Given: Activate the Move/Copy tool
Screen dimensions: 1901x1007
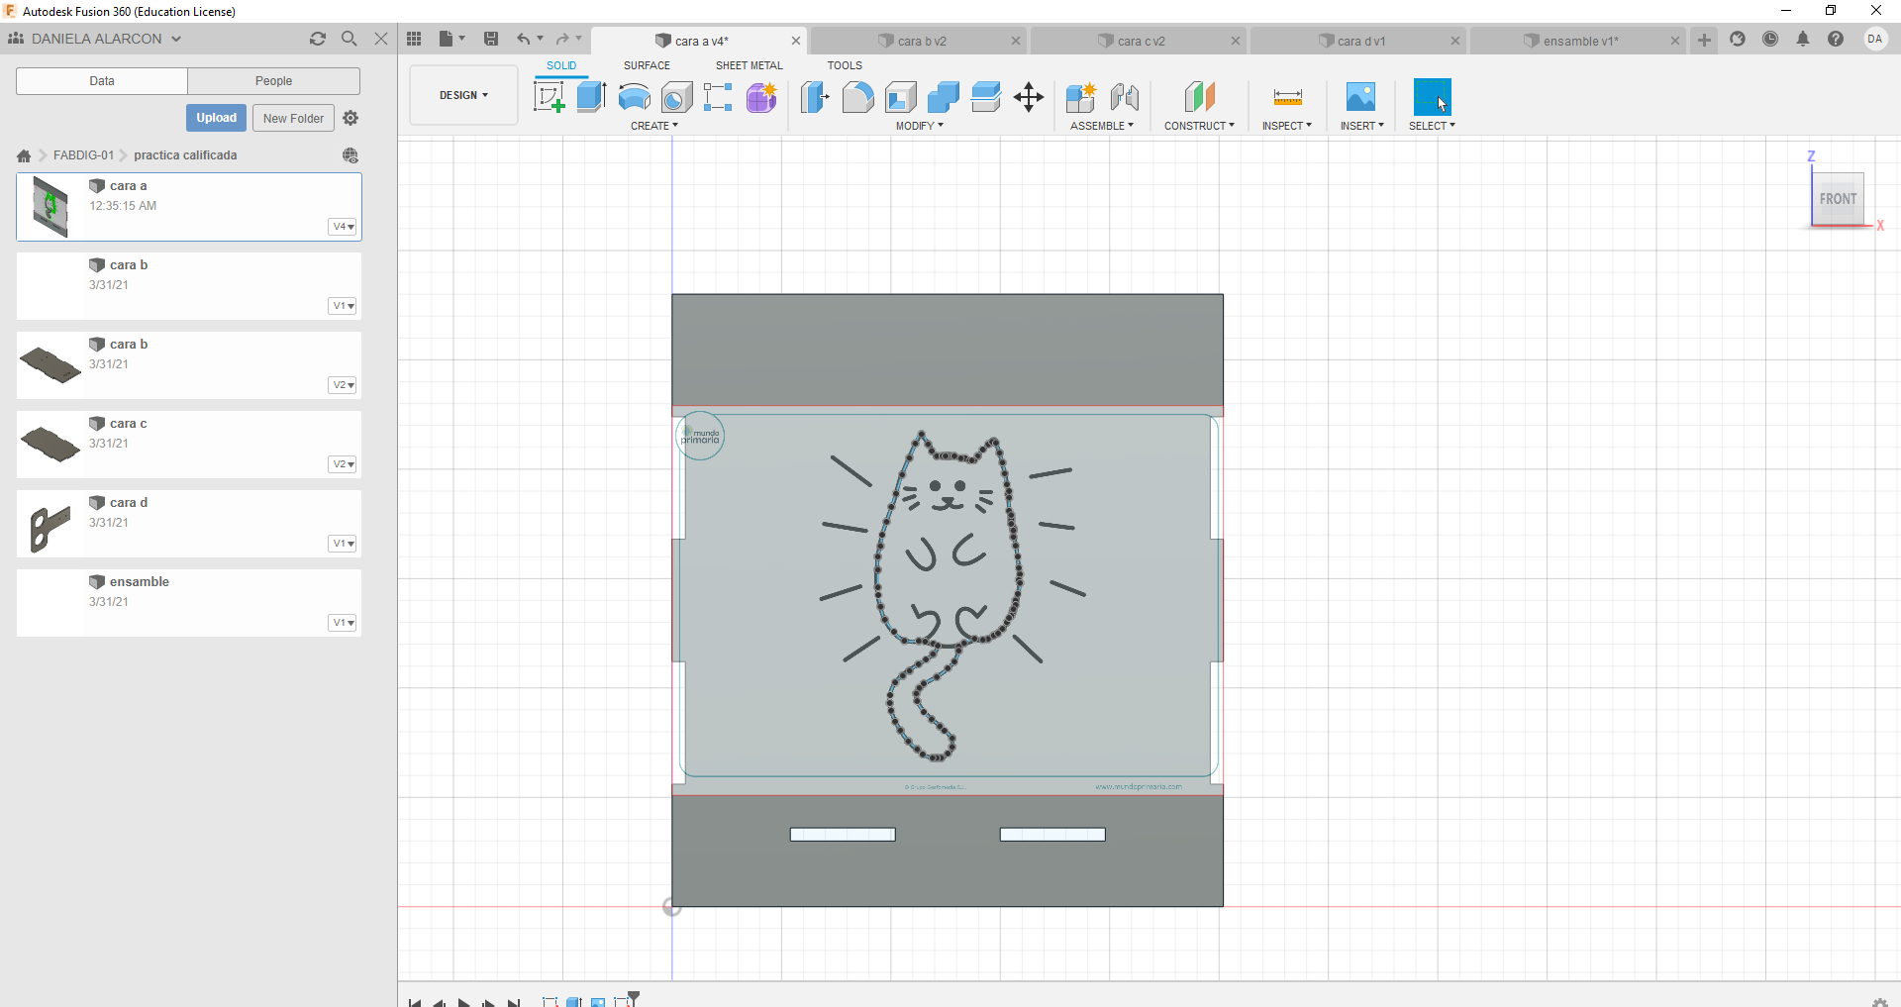Looking at the screenshot, I should point(1029,97).
